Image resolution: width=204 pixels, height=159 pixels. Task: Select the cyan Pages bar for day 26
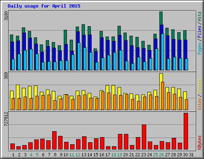coord(163,52)
